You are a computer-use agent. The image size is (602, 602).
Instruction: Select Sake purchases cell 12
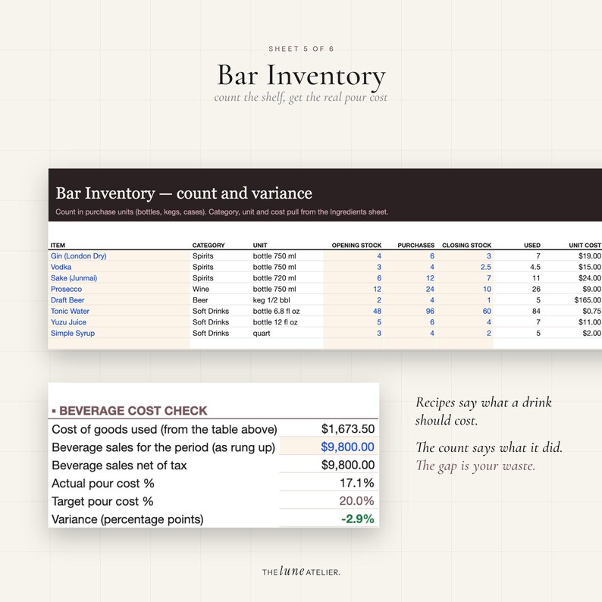[411, 278]
